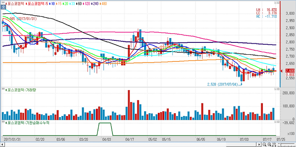Screen dimensions: 296x147
Task: Click the zoom in magnifier icon
Action: [270, 144]
